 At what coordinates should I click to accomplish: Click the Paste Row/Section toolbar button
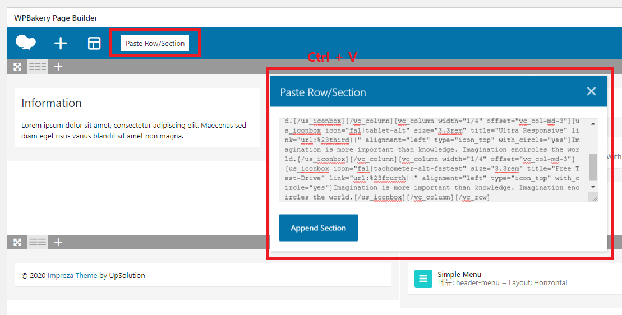click(155, 43)
